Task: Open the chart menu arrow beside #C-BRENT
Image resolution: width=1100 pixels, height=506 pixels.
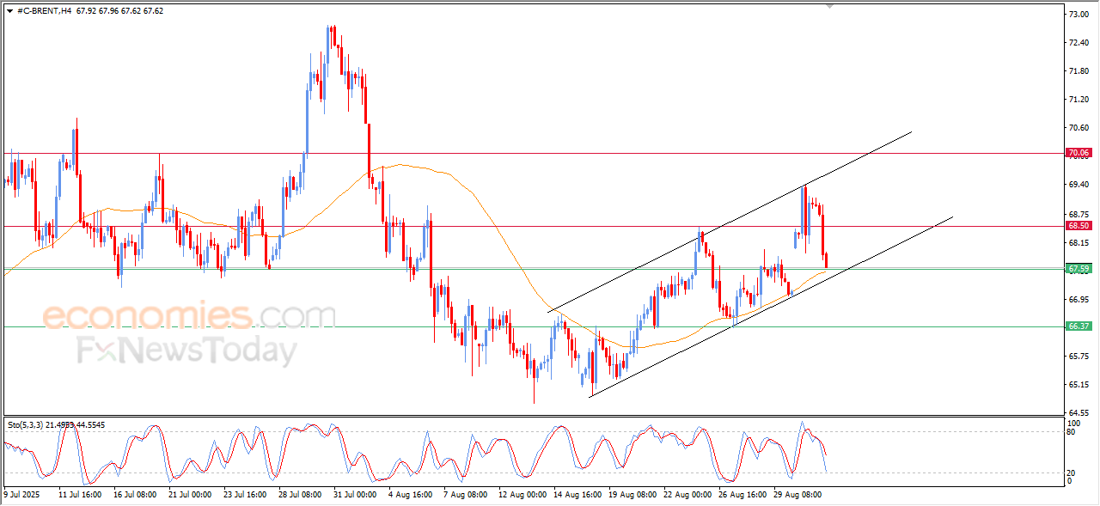Action: click(9, 10)
